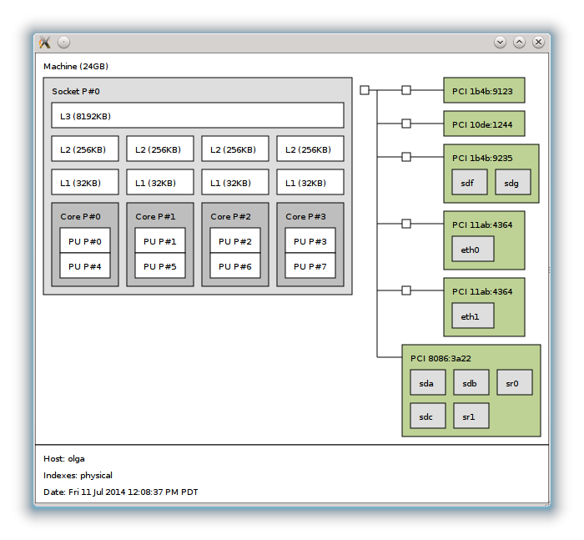The width and height of the screenshot is (584, 540).
Task: Click the PU P#5 box inside Core P#1
Action: point(160,266)
